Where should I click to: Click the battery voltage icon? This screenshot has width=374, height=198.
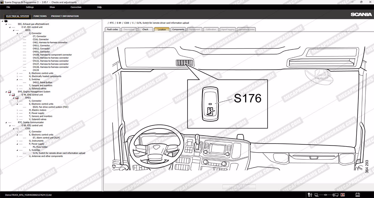[357, 195]
